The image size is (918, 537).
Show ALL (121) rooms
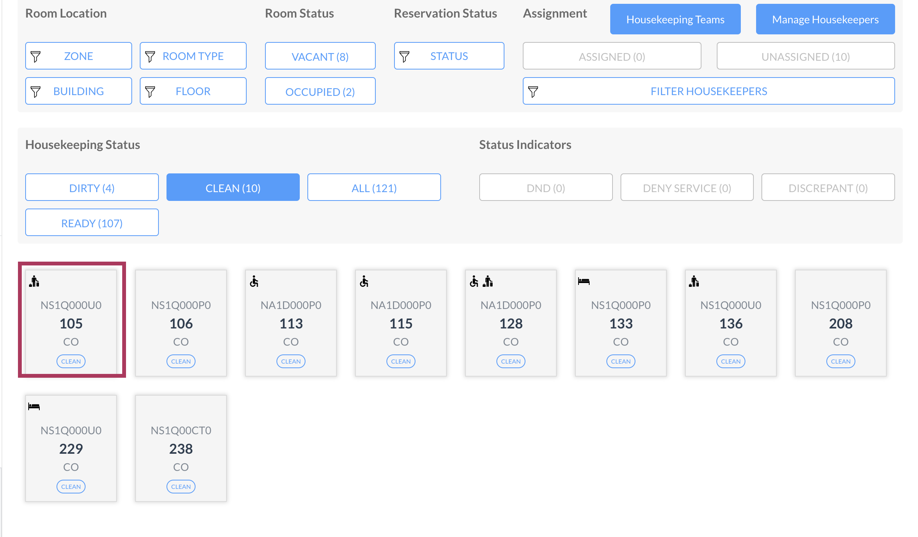[374, 188]
